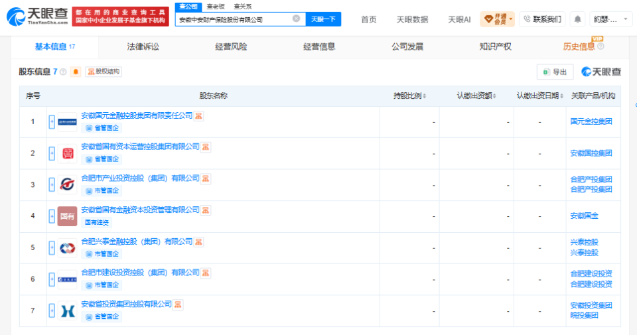Viewport: 637px width, 335px height.
Task: Click logo of 合肥市建设投资控股
Action: [x=67, y=279]
